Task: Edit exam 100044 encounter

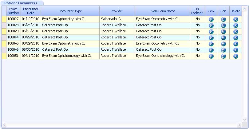Action: tap(223, 38)
